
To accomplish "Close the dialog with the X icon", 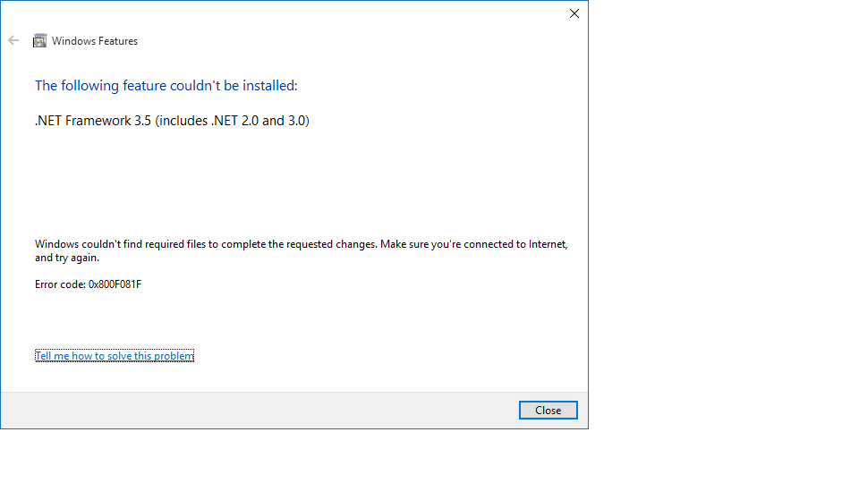I will click(574, 13).
